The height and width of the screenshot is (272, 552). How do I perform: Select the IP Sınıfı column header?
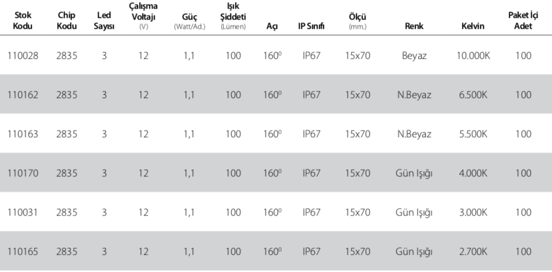pyautogui.click(x=311, y=26)
